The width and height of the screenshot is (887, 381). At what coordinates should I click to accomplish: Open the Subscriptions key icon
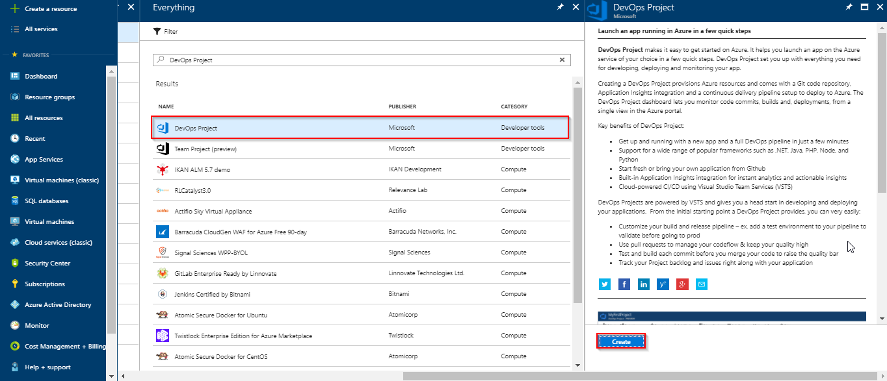click(x=15, y=284)
